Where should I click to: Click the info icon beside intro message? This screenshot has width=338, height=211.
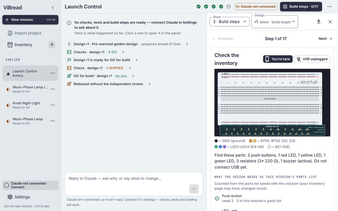[69, 23]
